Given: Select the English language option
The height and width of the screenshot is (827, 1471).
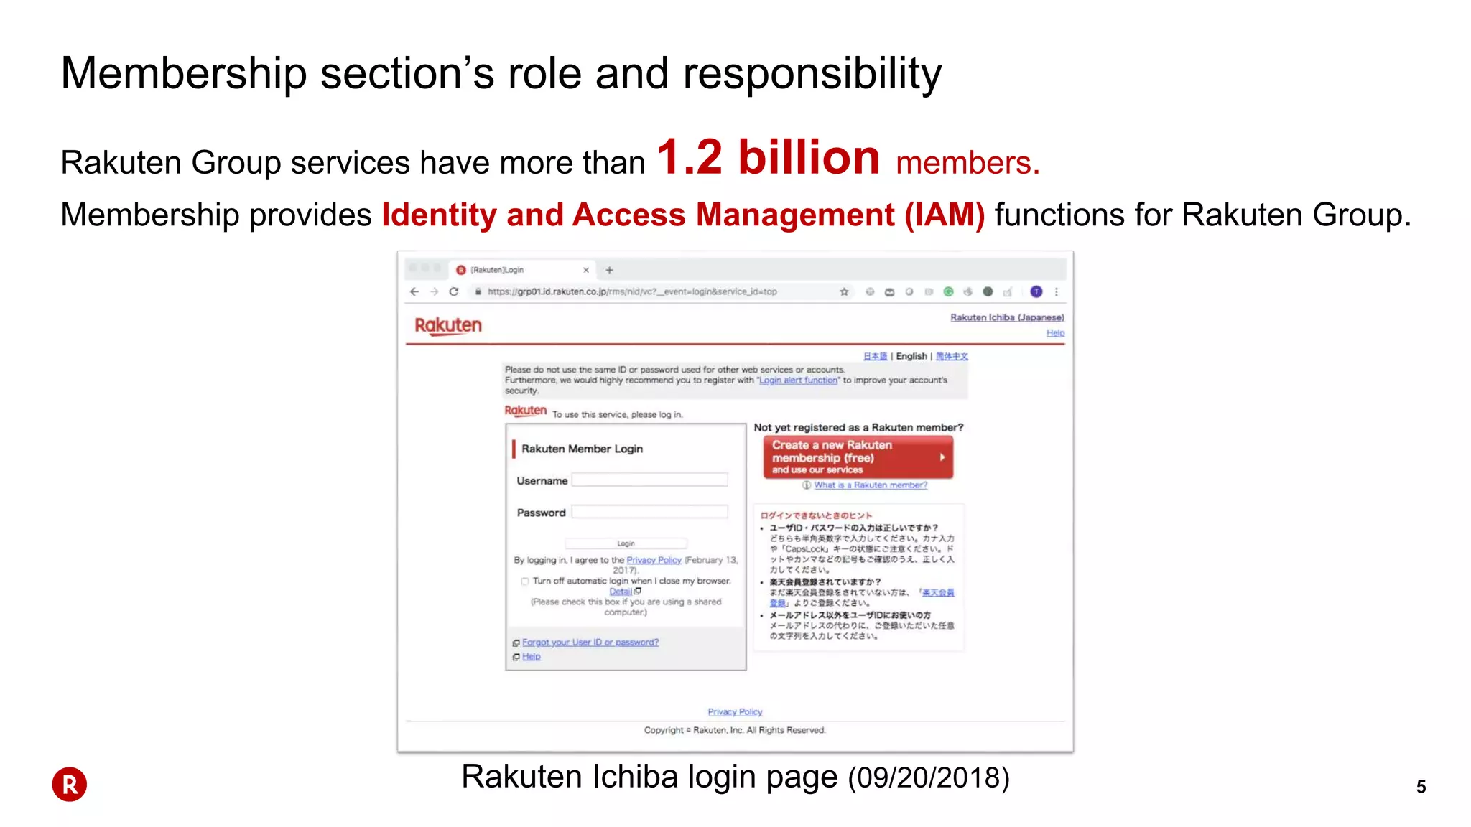Looking at the screenshot, I should pyautogui.click(x=911, y=356).
